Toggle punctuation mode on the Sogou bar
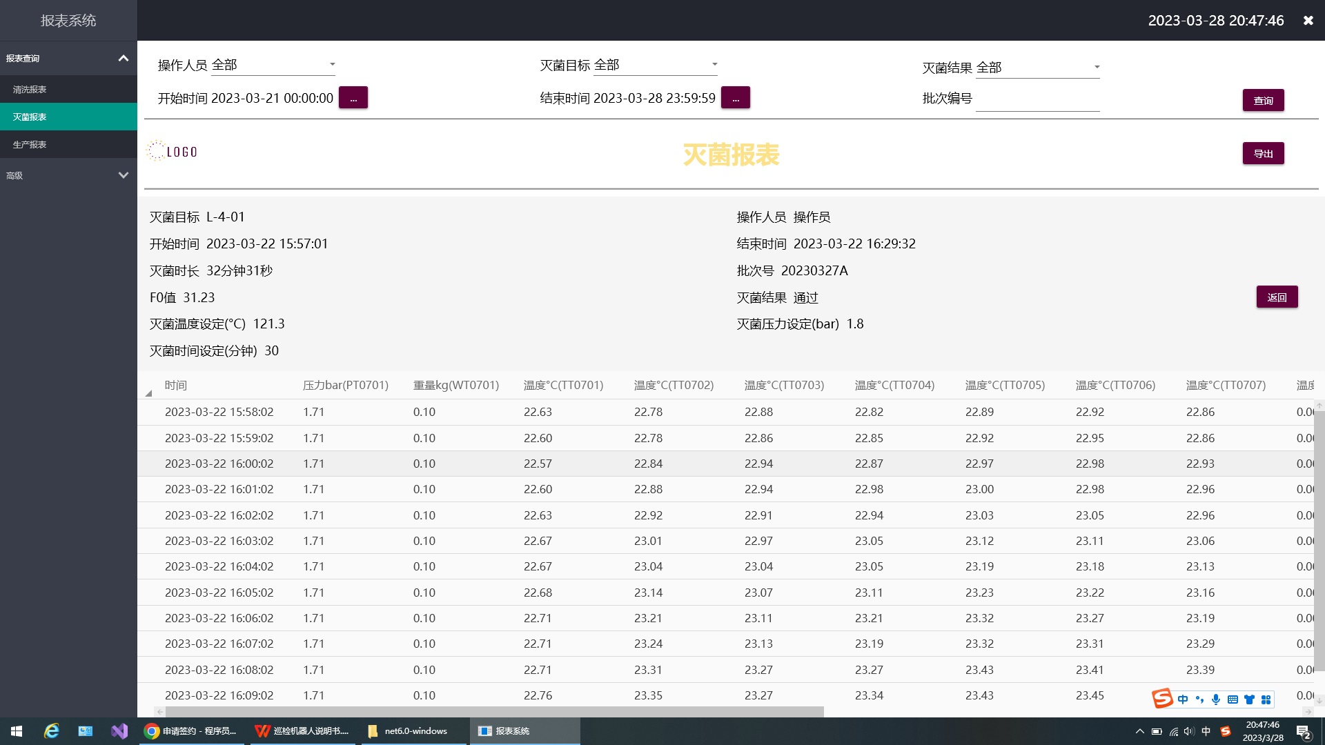This screenshot has height=745, width=1325. click(1199, 699)
